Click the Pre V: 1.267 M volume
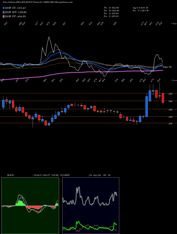The width and height of the screenshot is (177, 234). pyautogui.click(x=140, y=10)
